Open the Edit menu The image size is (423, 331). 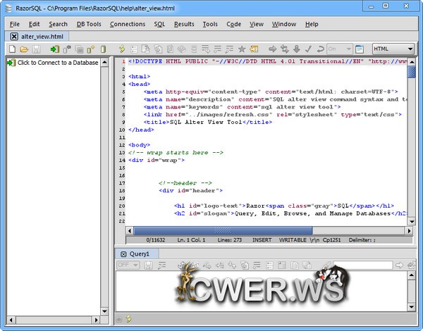(x=35, y=24)
